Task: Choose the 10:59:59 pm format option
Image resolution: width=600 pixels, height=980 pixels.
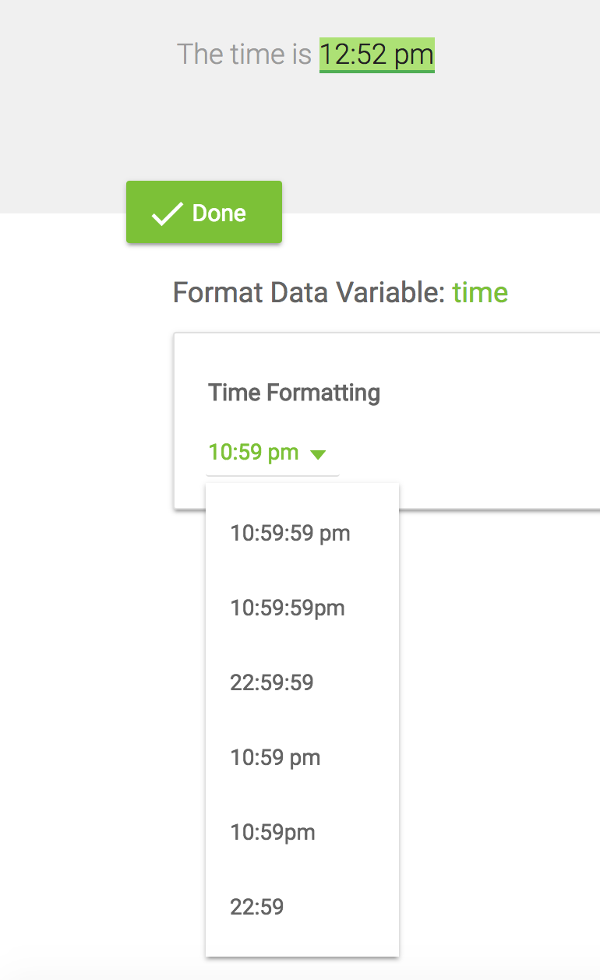Action: [290, 534]
